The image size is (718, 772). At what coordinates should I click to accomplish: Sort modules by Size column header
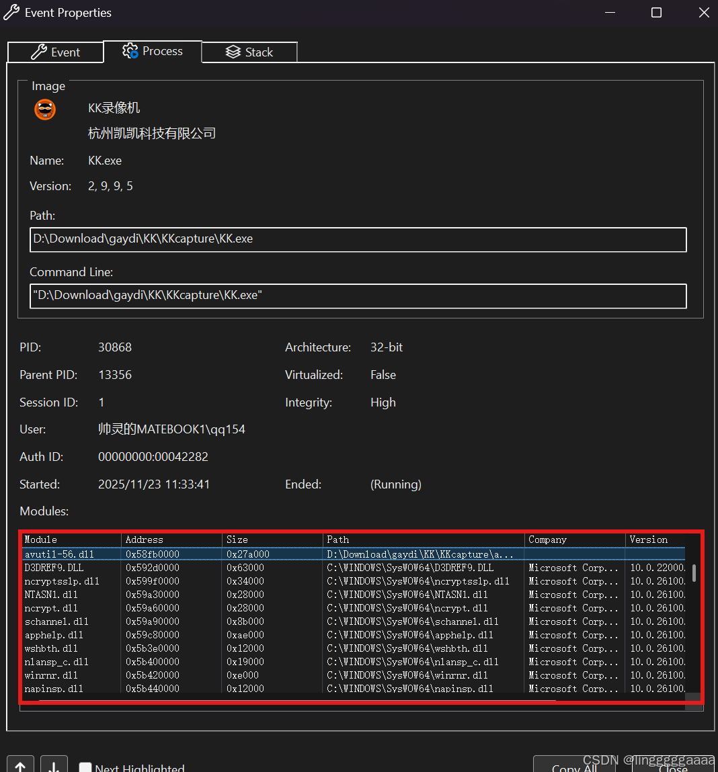tap(272, 540)
